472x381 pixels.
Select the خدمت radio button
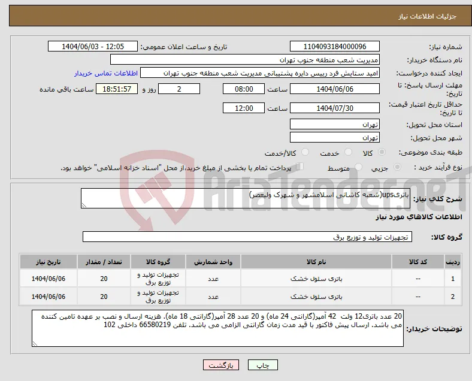[x=348, y=152]
